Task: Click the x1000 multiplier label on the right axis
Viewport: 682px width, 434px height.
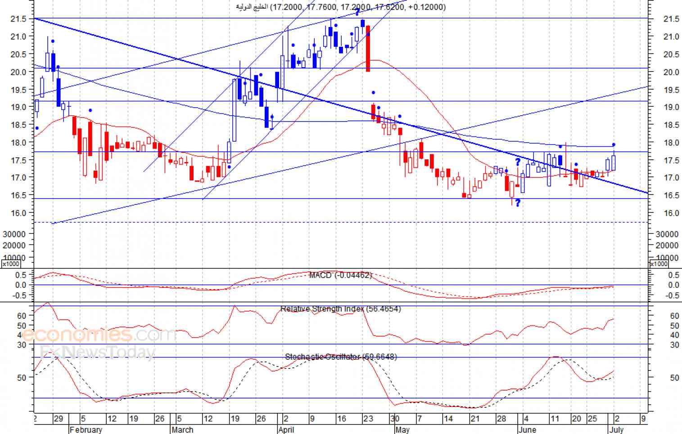Action: pyautogui.click(x=658, y=264)
